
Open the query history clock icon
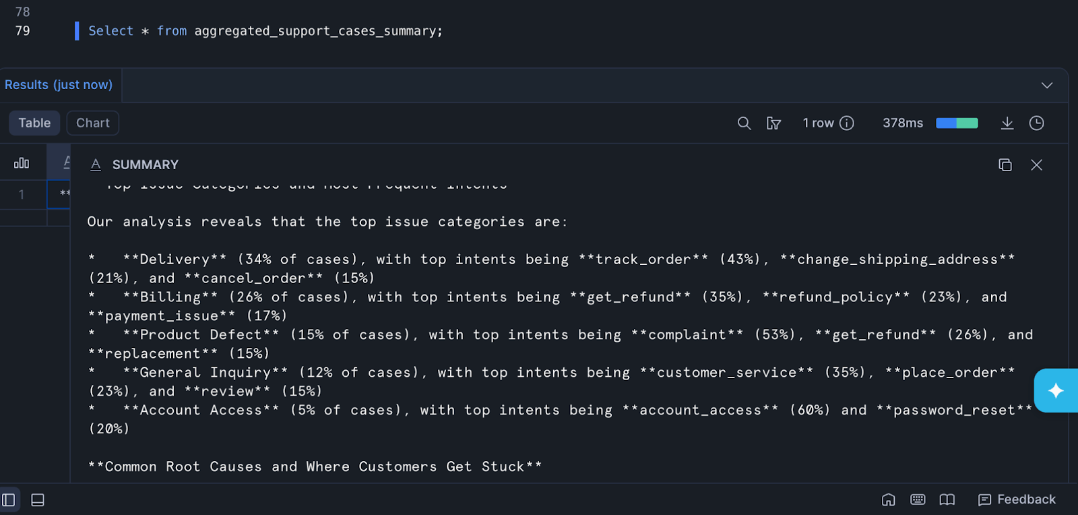coord(1036,123)
